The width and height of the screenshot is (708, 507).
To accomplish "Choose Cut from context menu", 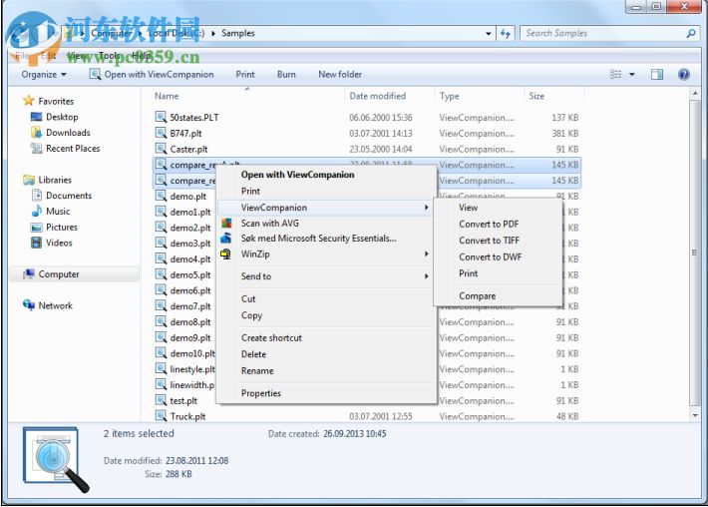I will 248,298.
